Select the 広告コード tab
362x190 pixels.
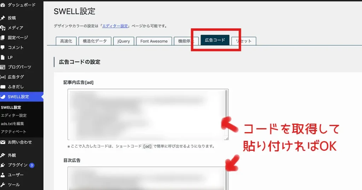(x=215, y=40)
